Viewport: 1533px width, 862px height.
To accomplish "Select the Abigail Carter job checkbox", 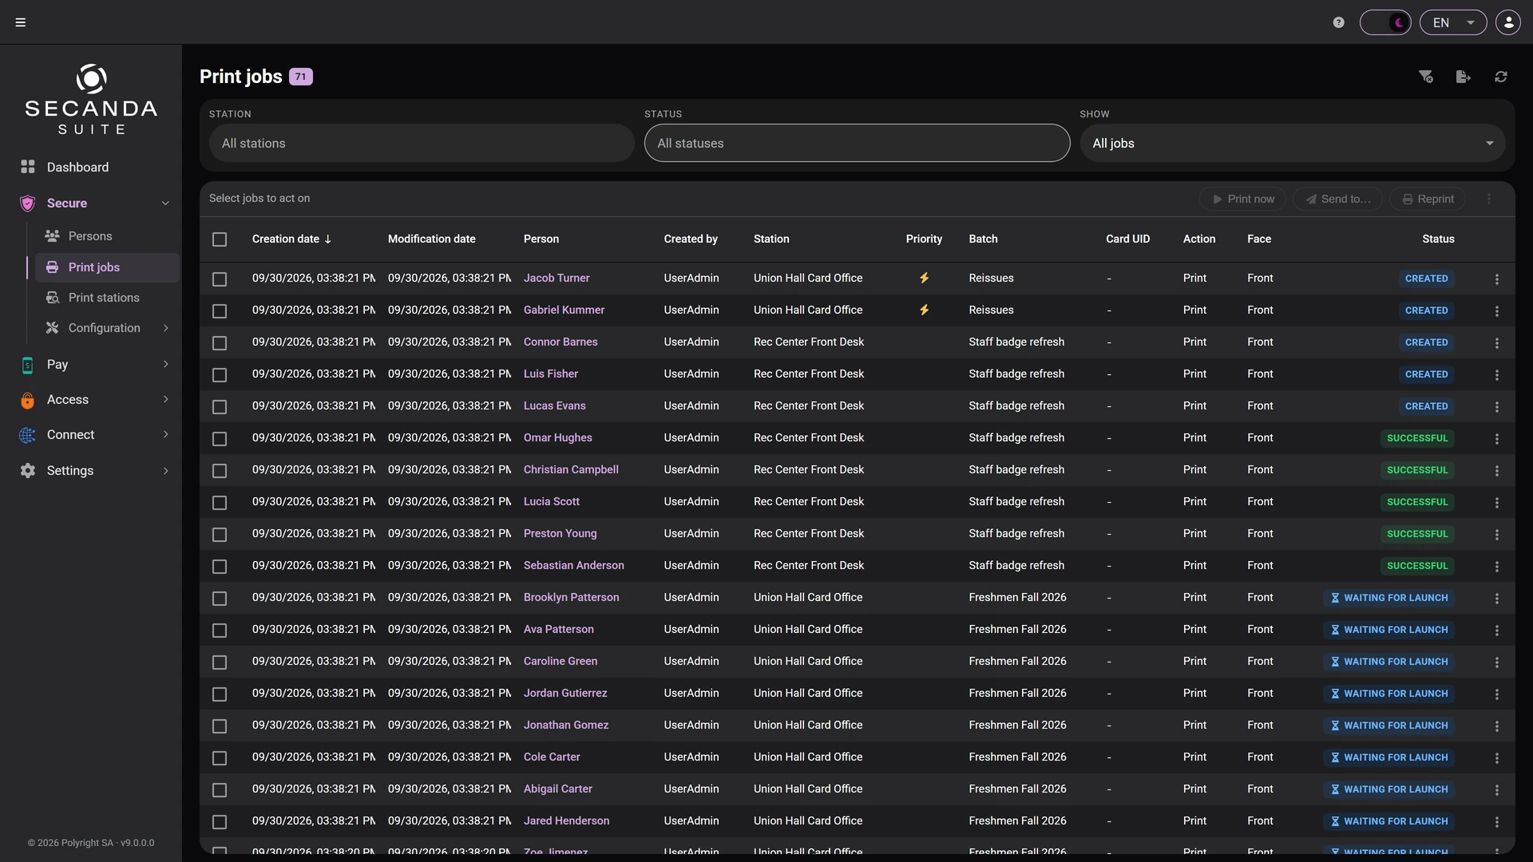I will click(x=220, y=790).
